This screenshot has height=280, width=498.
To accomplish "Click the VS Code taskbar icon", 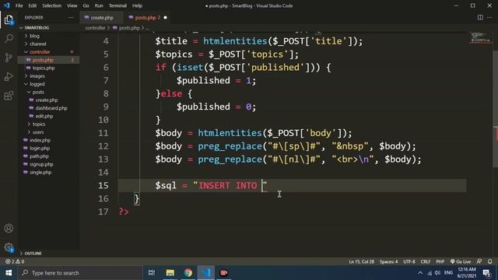I will (x=205, y=273).
